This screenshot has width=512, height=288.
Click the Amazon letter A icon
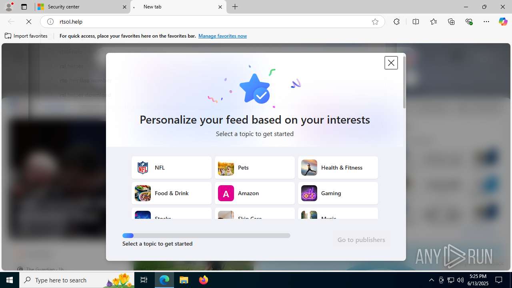[x=226, y=193]
